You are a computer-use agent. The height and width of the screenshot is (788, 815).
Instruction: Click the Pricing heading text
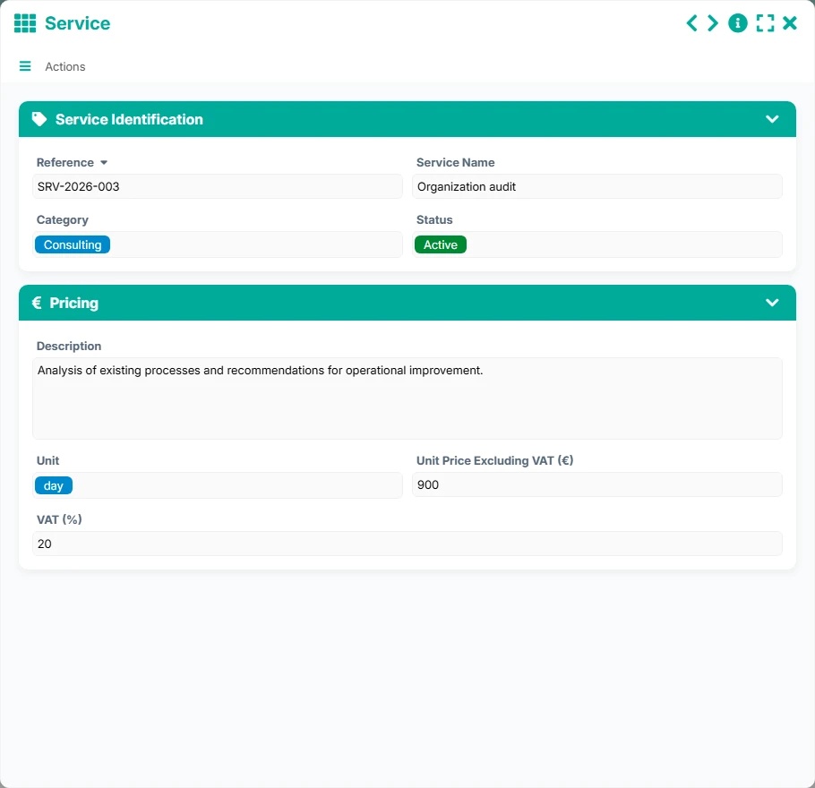coord(73,303)
